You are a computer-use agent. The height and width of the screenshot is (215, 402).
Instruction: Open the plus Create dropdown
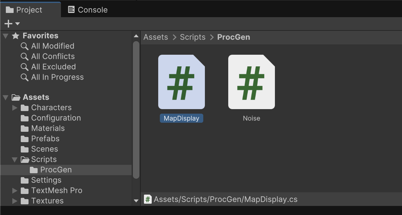12,24
